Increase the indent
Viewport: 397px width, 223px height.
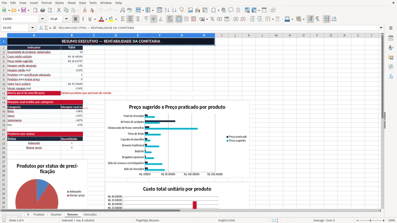click(x=252, y=19)
